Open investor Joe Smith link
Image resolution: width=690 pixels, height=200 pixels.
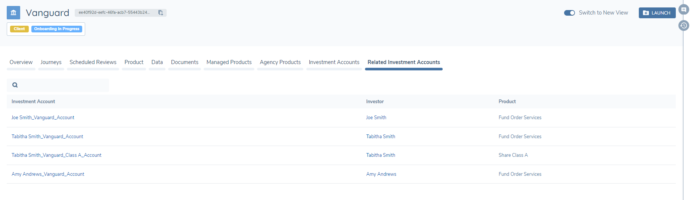[376, 117]
